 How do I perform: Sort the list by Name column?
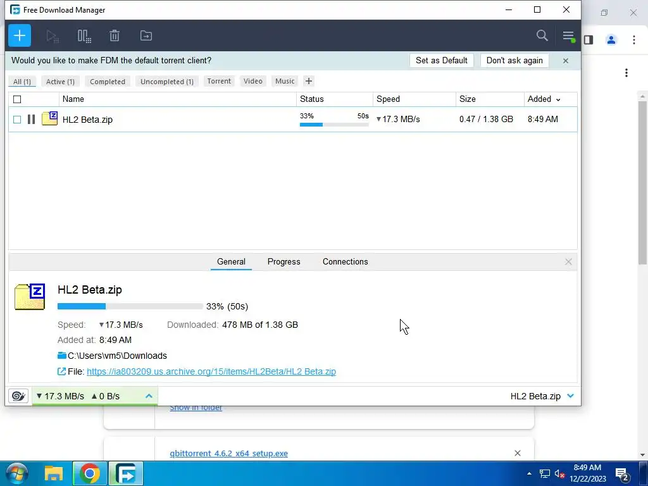coord(178,99)
